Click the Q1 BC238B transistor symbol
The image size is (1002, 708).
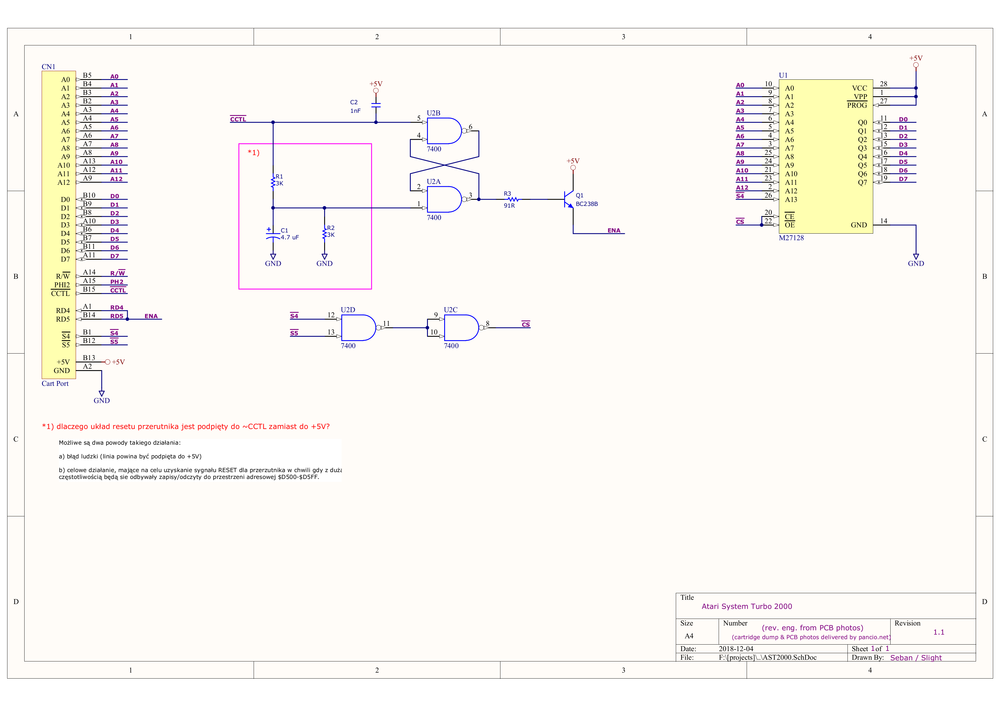click(568, 199)
